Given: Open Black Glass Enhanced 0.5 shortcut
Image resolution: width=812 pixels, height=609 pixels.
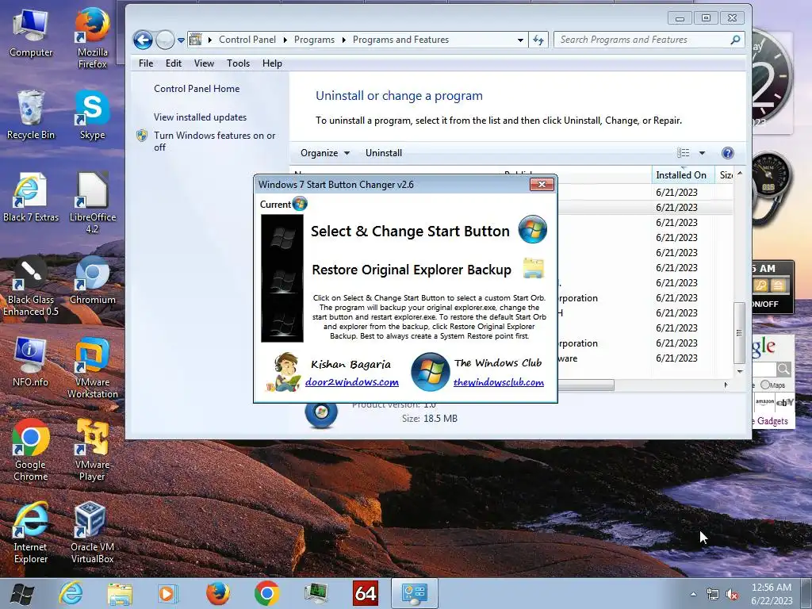Looking at the screenshot, I should coord(31,285).
